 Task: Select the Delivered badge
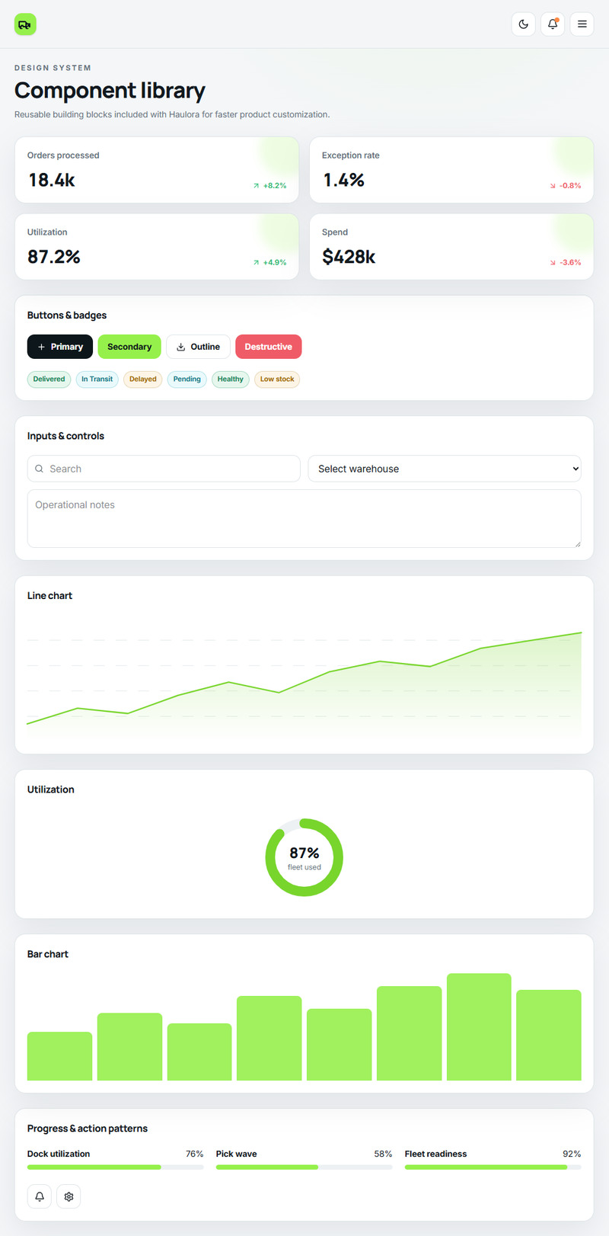click(x=49, y=379)
